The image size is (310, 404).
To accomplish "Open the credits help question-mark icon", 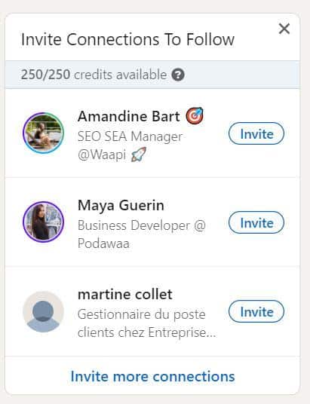I will point(178,75).
